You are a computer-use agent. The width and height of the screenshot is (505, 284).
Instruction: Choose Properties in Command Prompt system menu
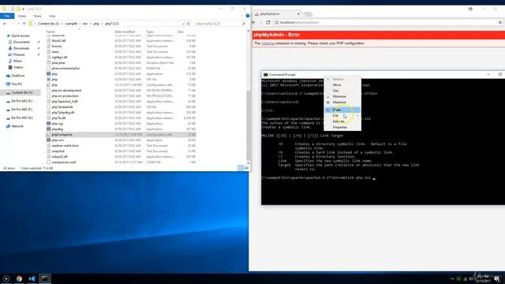coord(342,127)
